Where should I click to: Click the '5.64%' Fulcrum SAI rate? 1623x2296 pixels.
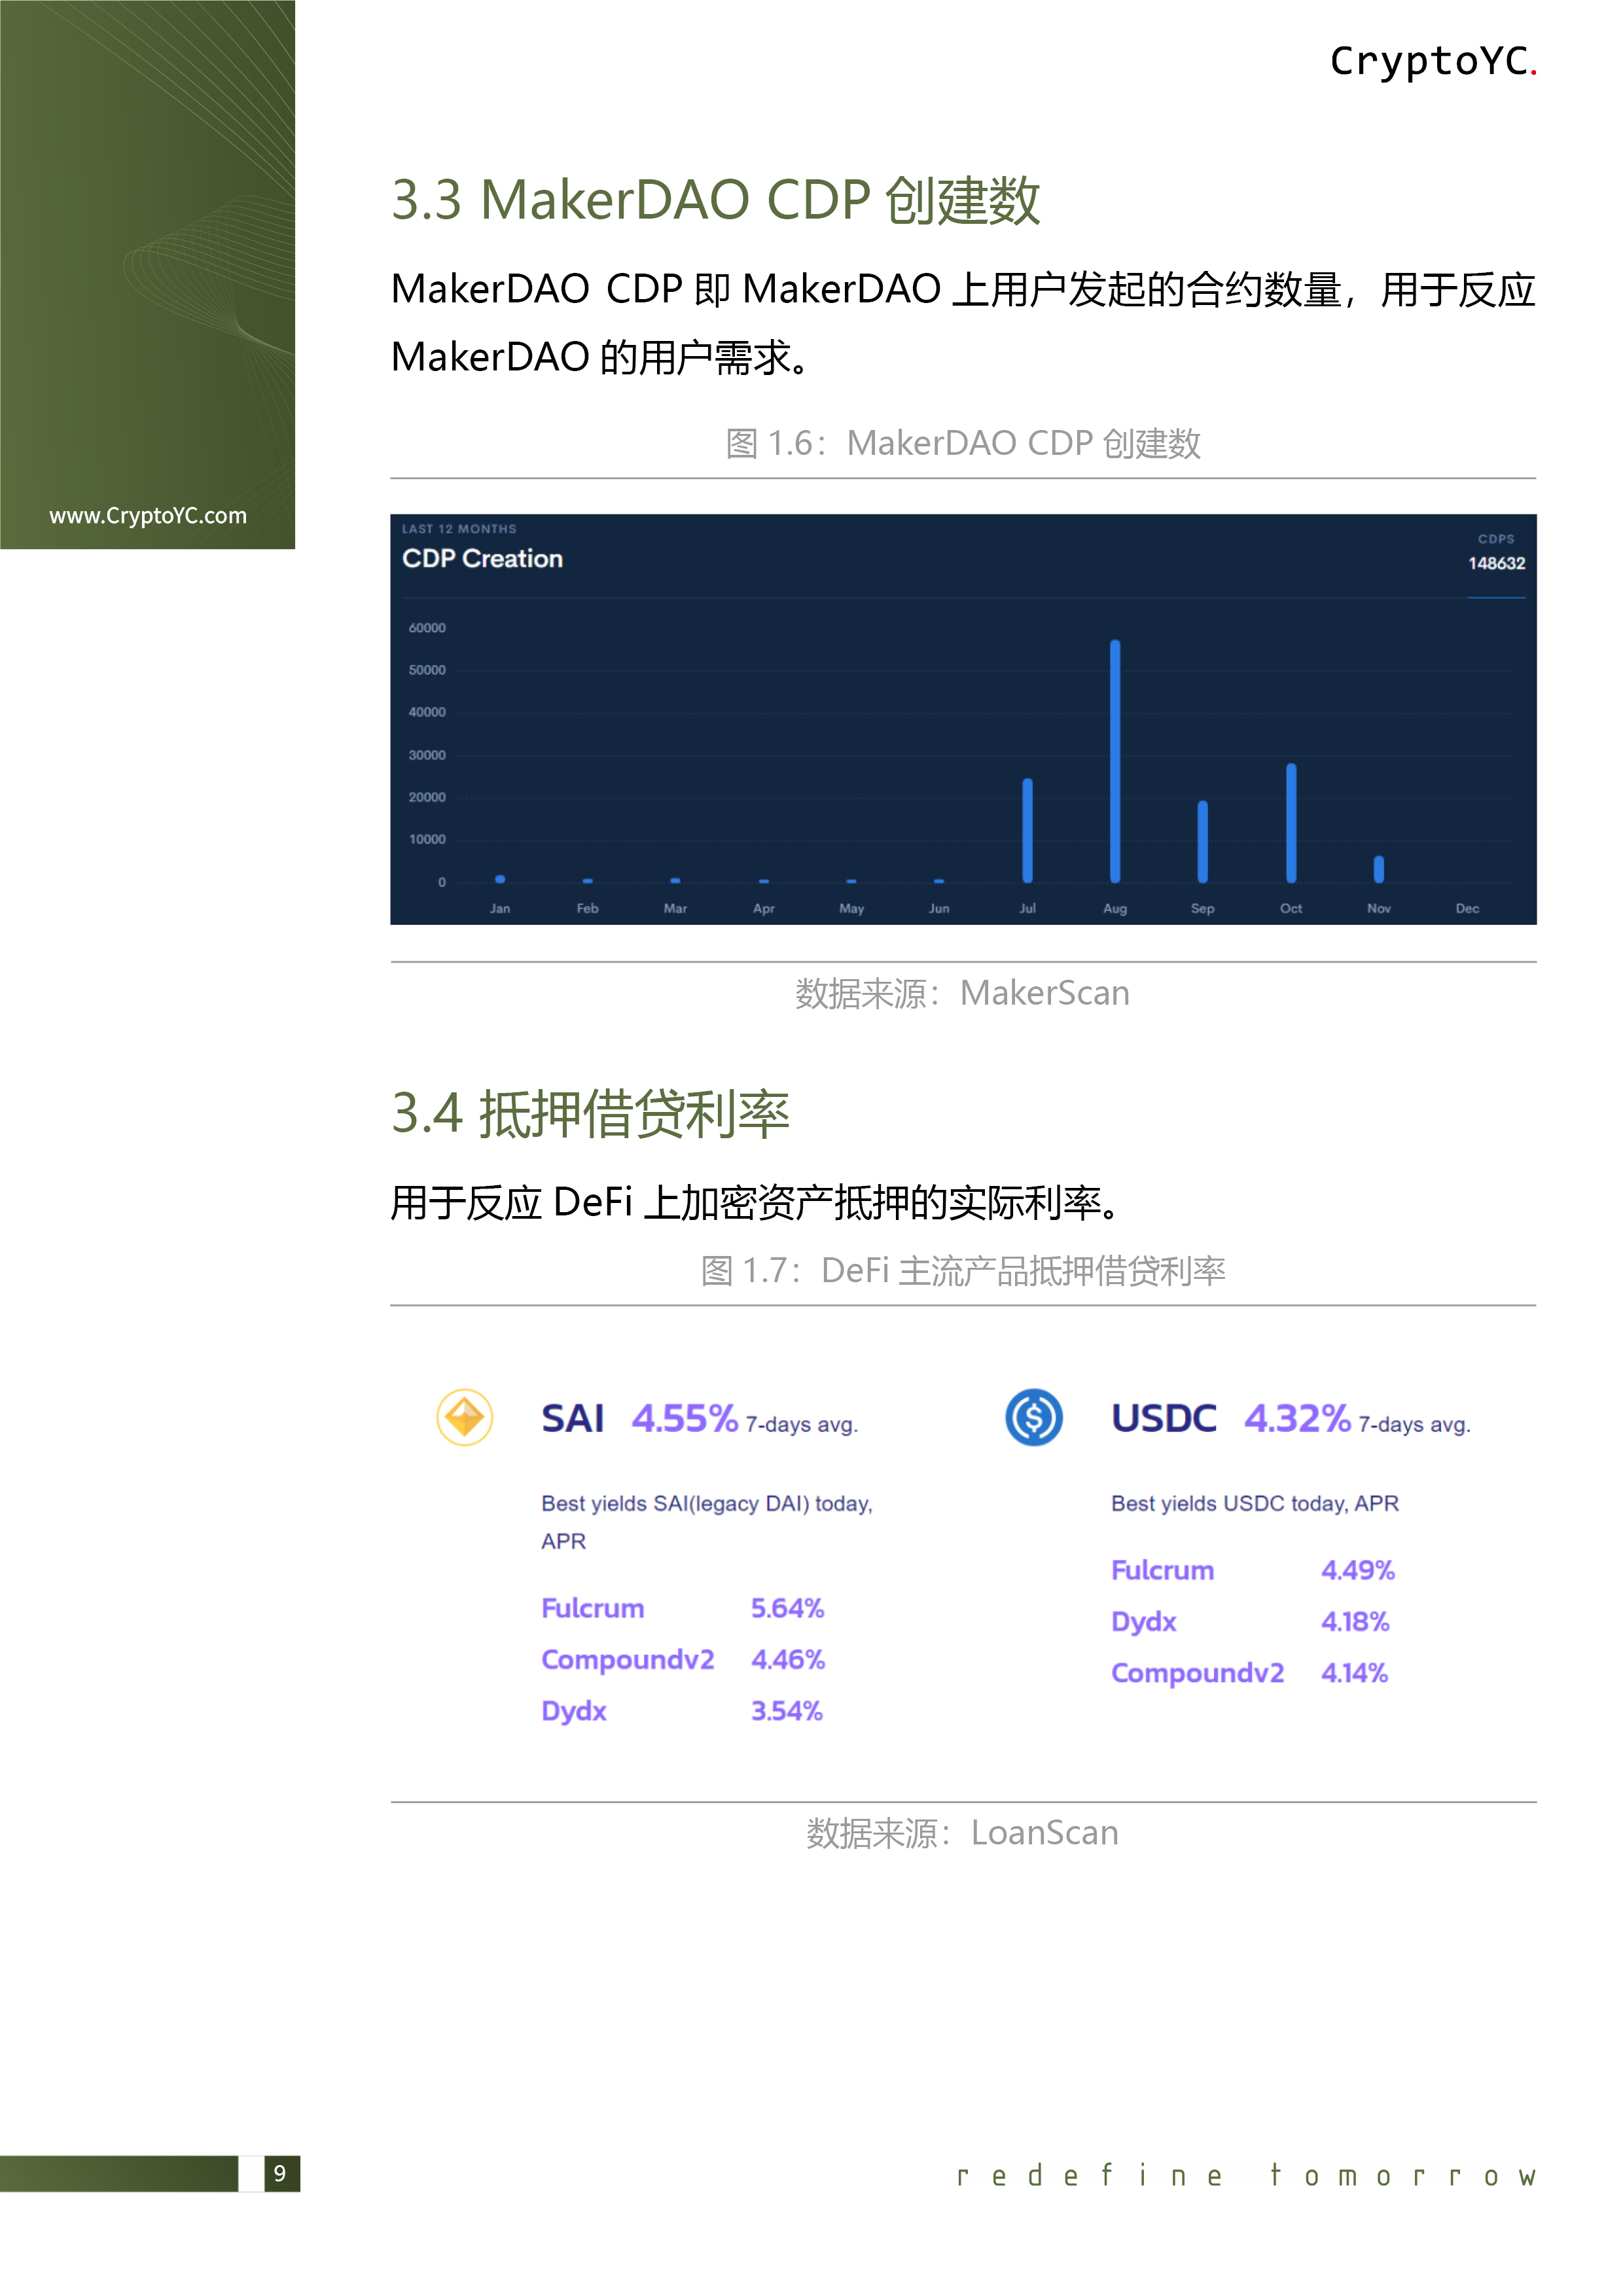coord(787,1608)
